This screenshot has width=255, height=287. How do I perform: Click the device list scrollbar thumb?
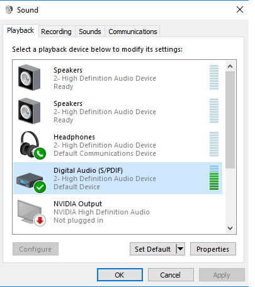(230, 120)
